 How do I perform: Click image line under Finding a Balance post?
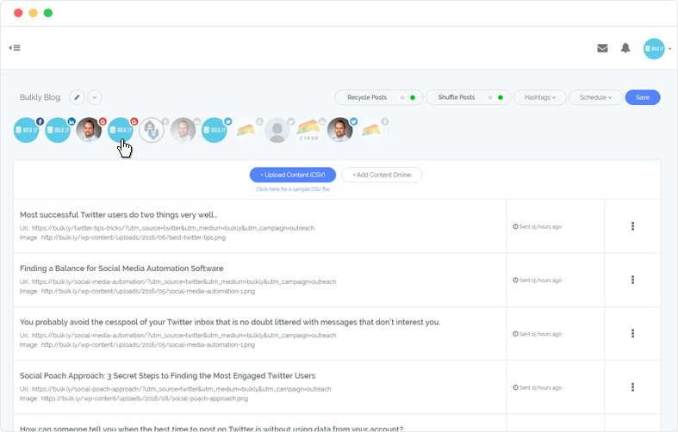tap(137, 291)
